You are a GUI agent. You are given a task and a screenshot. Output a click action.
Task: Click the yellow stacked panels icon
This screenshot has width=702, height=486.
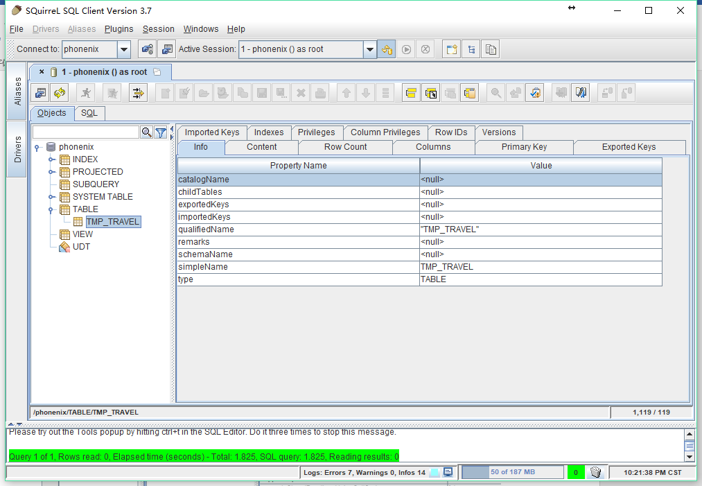click(411, 93)
